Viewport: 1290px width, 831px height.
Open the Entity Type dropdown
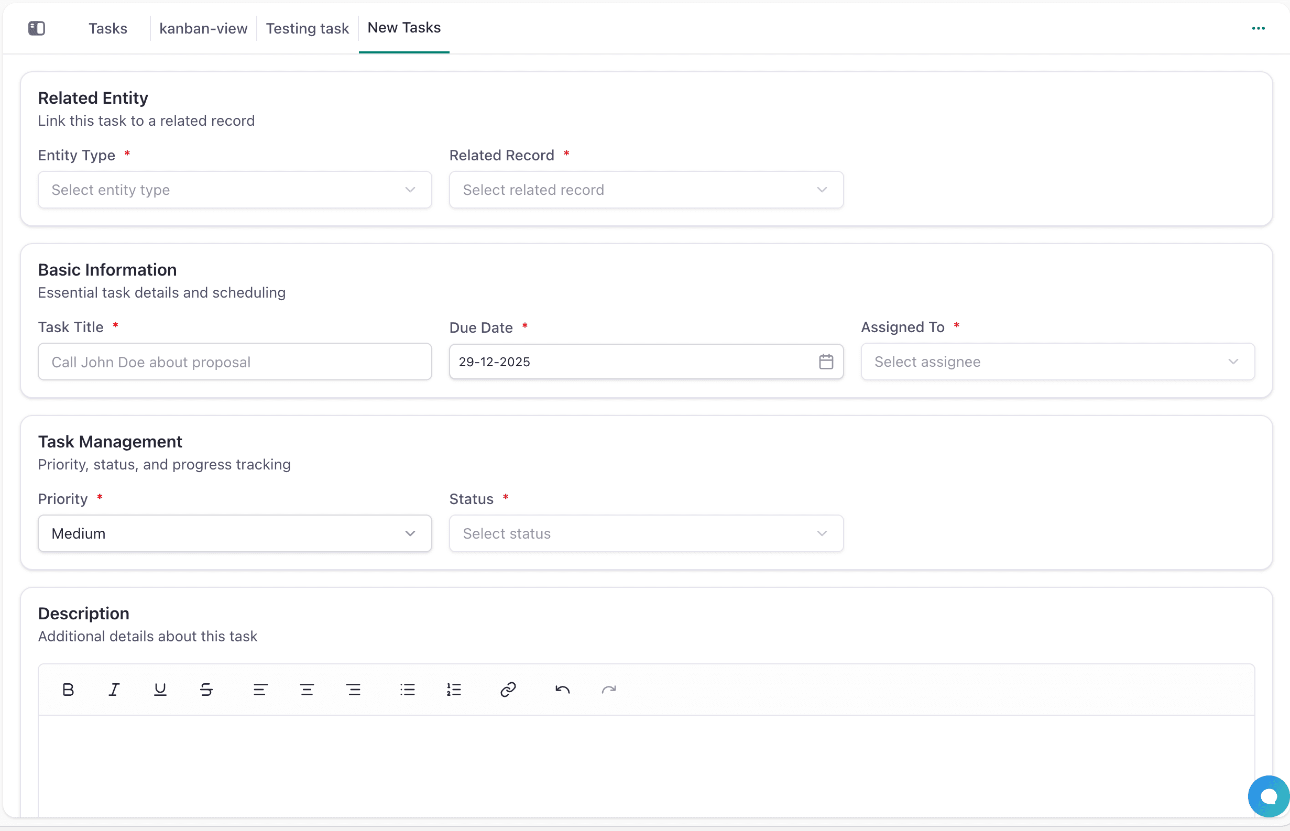coord(235,189)
